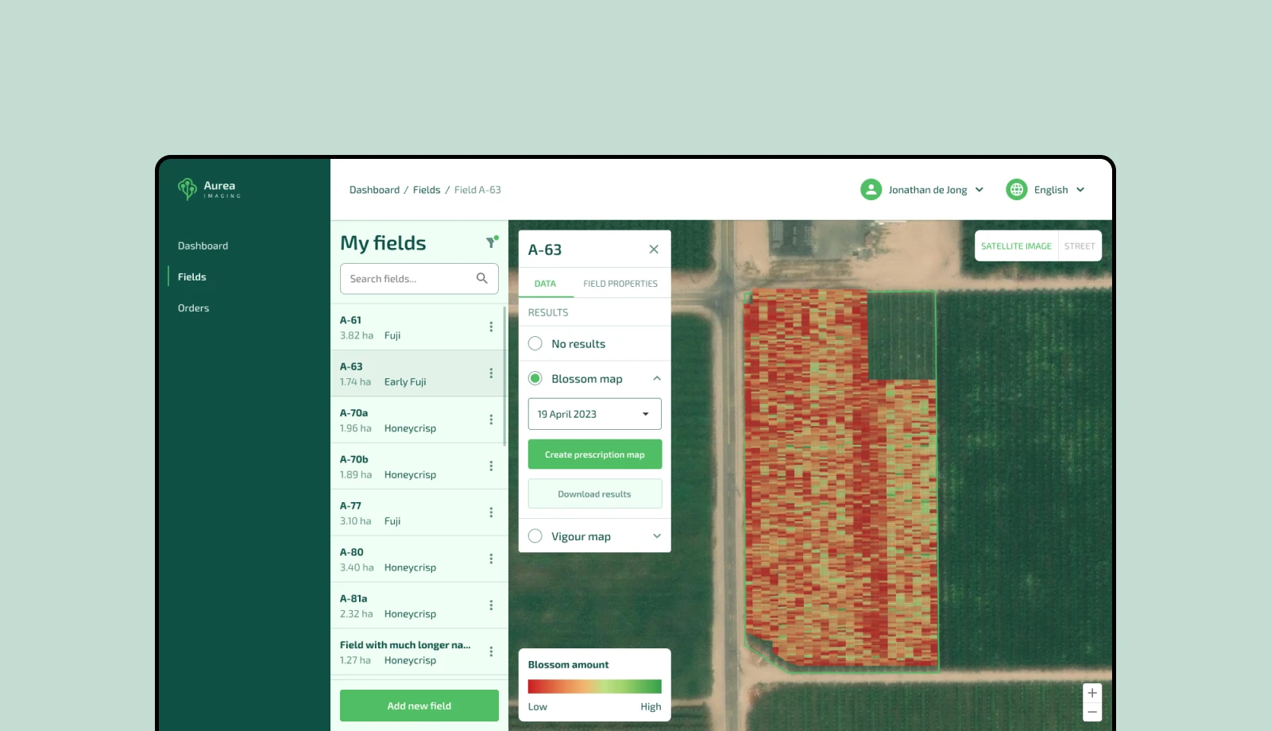This screenshot has width=1271, height=731.
Task: Click the Blossom amount color gradient
Action: [x=595, y=687]
